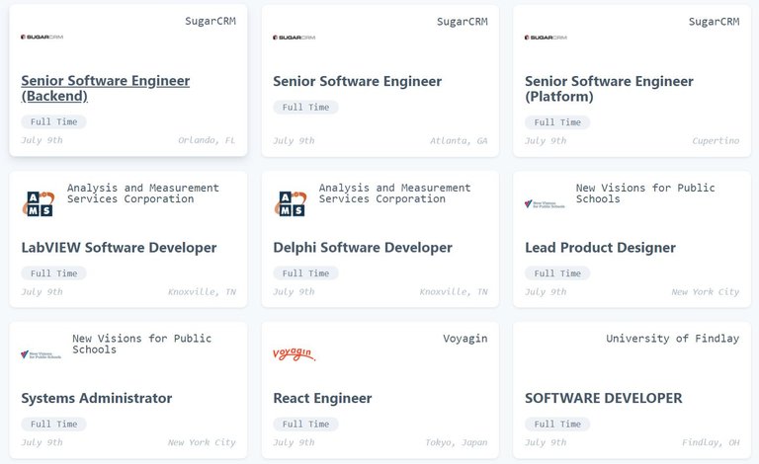Click AMS logo on LabVIEW developer card
Image resolution: width=759 pixels, height=464 pixels.
[39, 203]
